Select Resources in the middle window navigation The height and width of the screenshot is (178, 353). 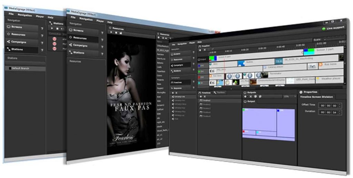tap(83, 38)
